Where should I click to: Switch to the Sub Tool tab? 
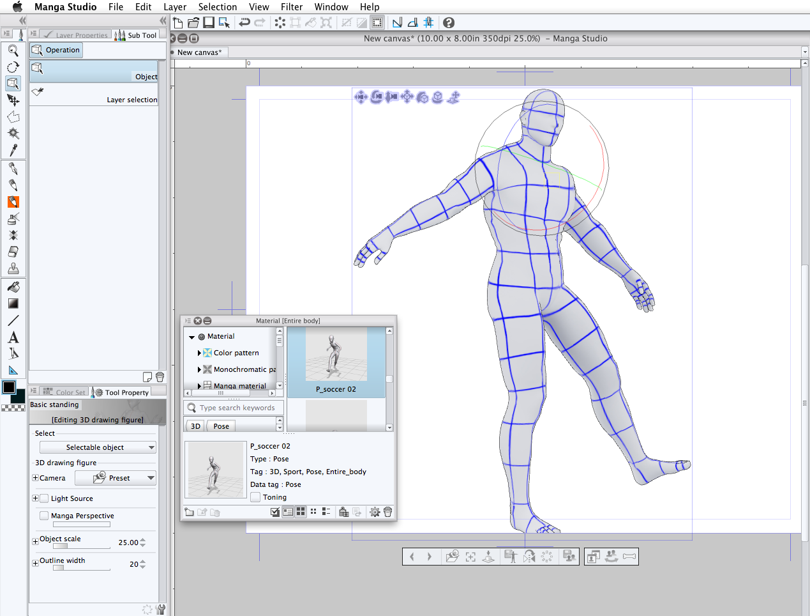136,35
